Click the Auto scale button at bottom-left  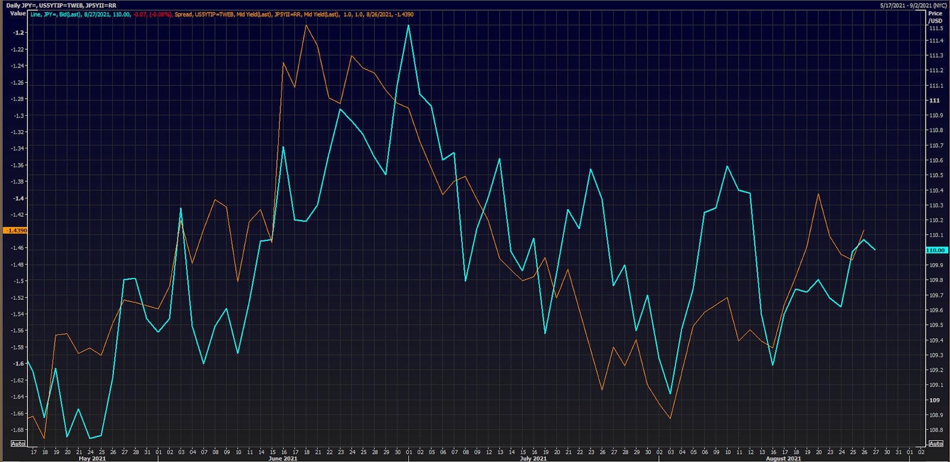coord(18,444)
